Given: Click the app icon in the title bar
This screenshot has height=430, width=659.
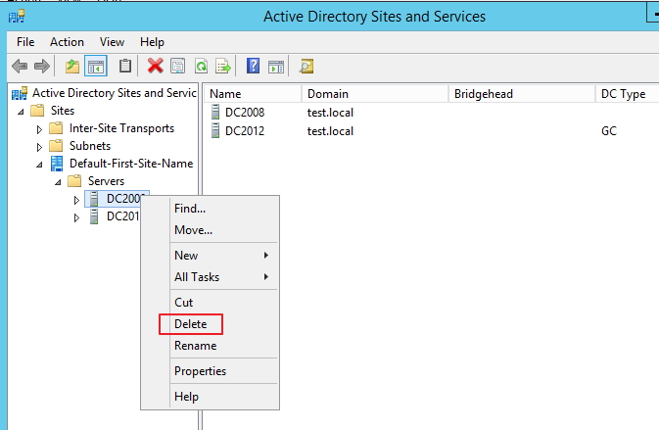Looking at the screenshot, I should (17, 17).
